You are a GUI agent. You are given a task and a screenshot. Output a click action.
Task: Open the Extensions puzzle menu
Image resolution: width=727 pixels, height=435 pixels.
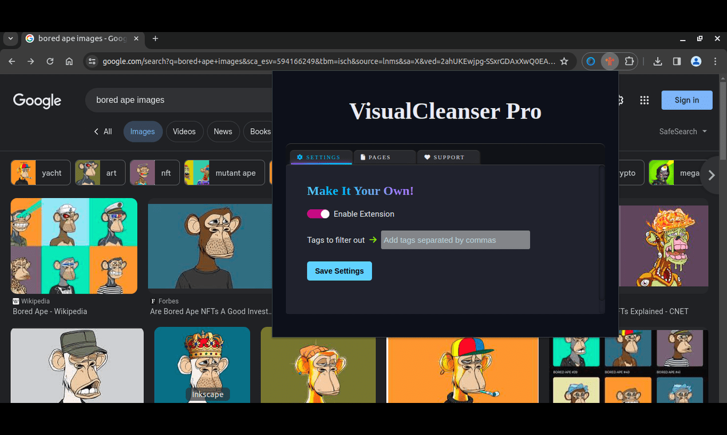tap(629, 61)
